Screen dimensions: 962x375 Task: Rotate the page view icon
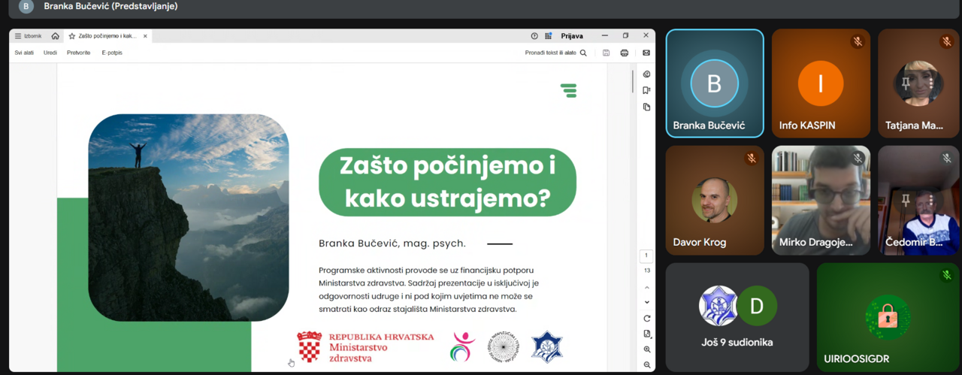[x=646, y=319]
